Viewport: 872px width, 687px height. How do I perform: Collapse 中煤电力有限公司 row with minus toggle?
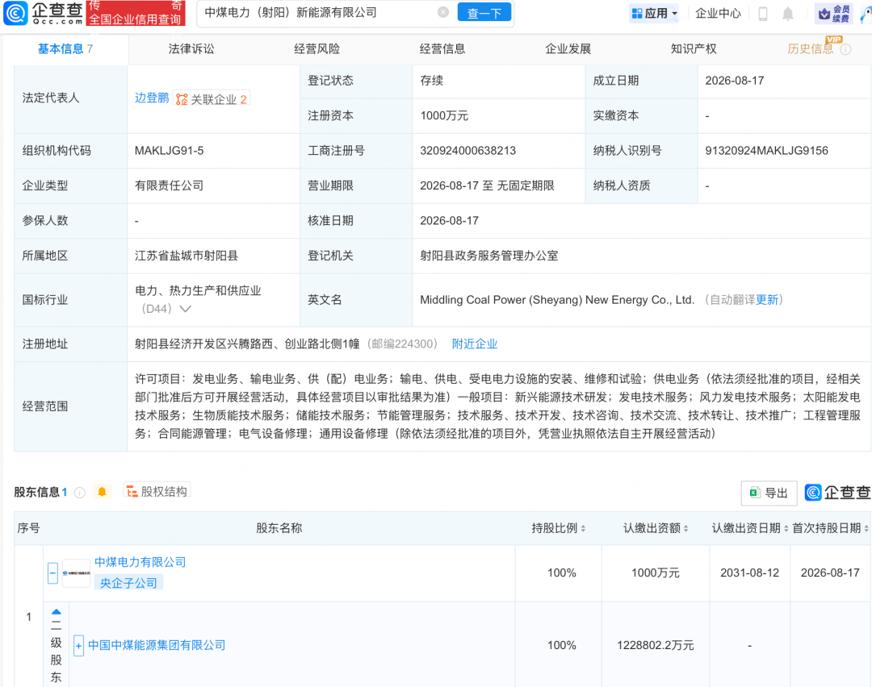(52, 573)
